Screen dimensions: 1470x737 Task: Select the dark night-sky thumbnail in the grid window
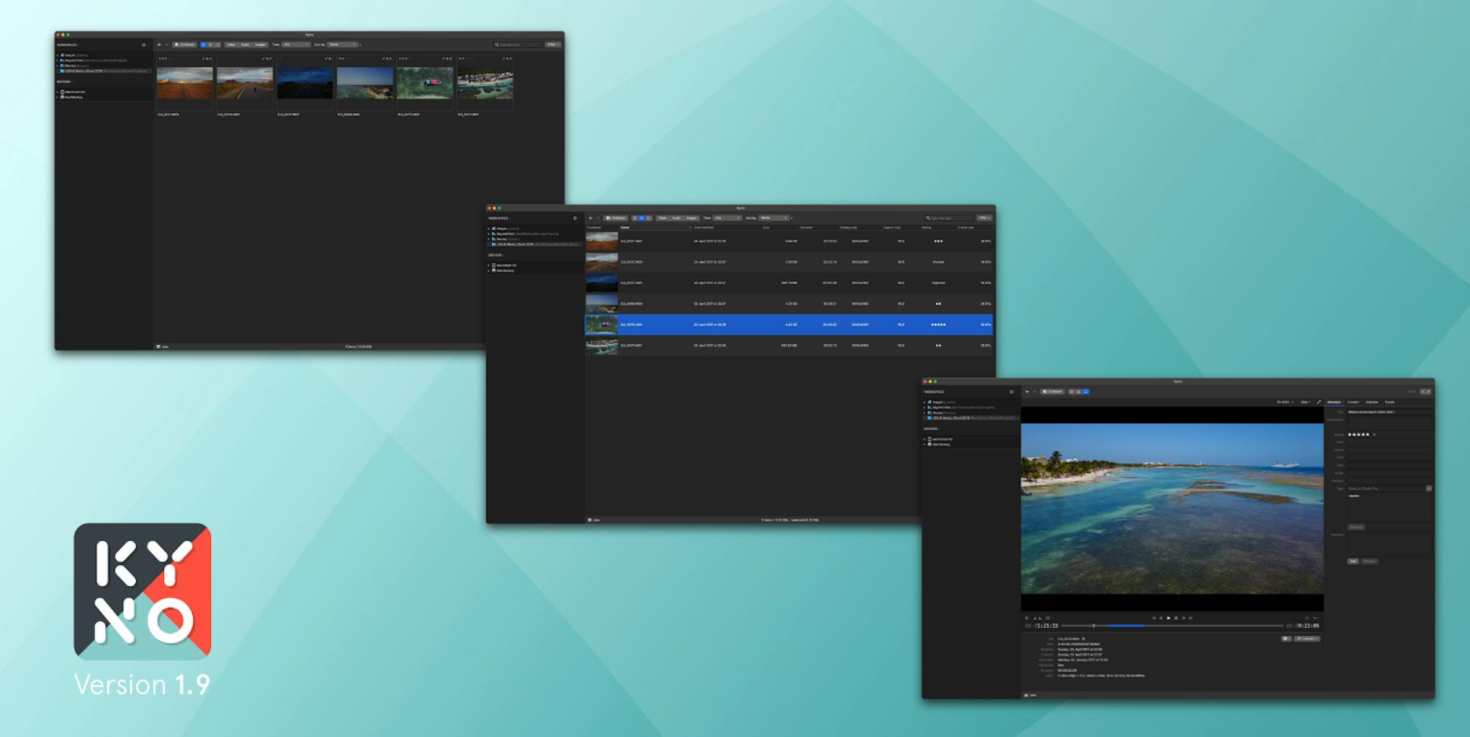click(305, 83)
